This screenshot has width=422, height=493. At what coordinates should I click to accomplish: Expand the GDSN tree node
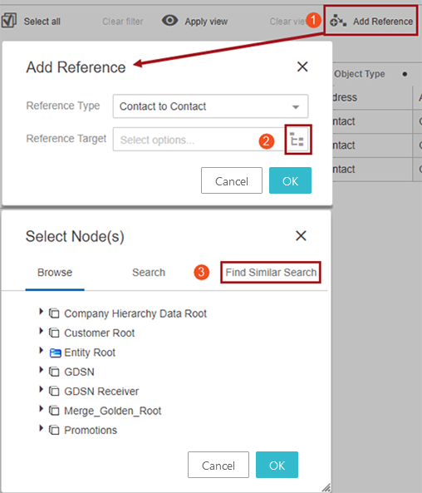click(41, 370)
